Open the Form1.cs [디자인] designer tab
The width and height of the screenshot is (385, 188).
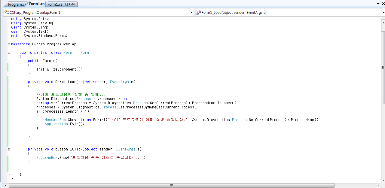(62, 4)
